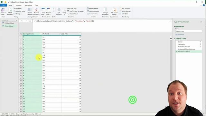Click the table corner menu icon
The image size is (206, 116).
pyautogui.click(x=21, y=34)
